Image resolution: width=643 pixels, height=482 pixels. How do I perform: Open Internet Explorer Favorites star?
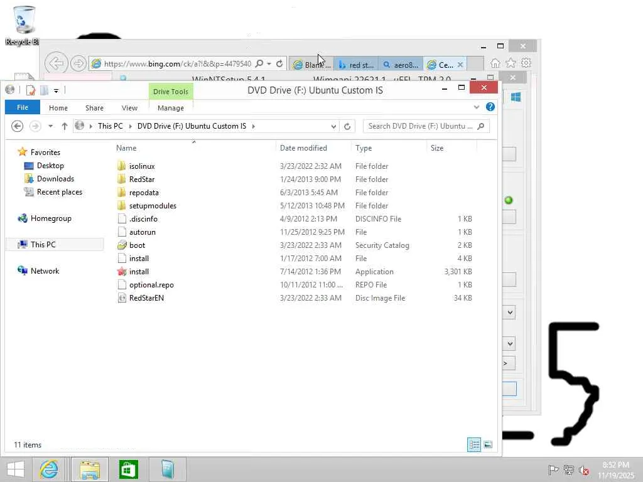[x=511, y=63]
